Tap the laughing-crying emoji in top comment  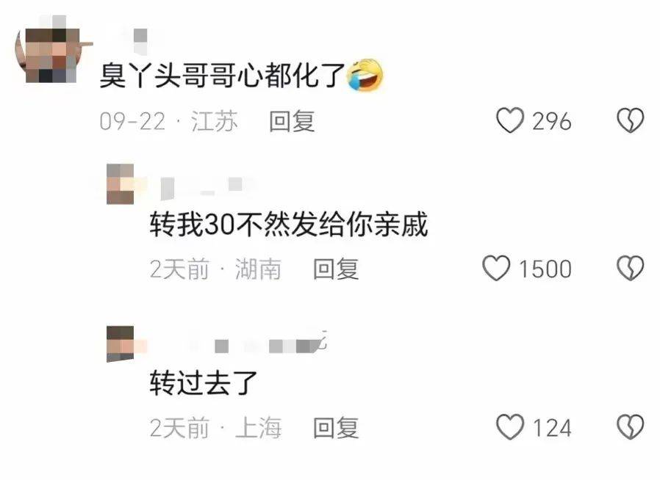(x=365, y=75)
